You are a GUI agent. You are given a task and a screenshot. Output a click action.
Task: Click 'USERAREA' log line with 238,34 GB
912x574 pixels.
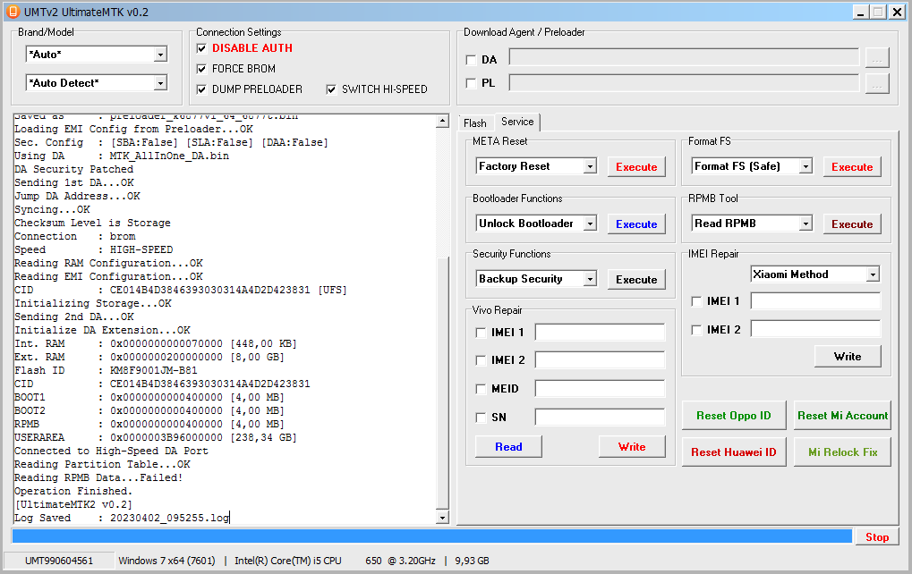tap(156, 438)
